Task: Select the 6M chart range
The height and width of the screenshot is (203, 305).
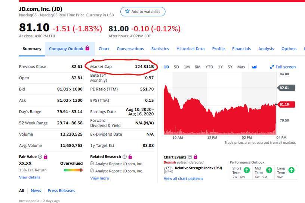Action: pyautogui.click(x=197, y=67)
